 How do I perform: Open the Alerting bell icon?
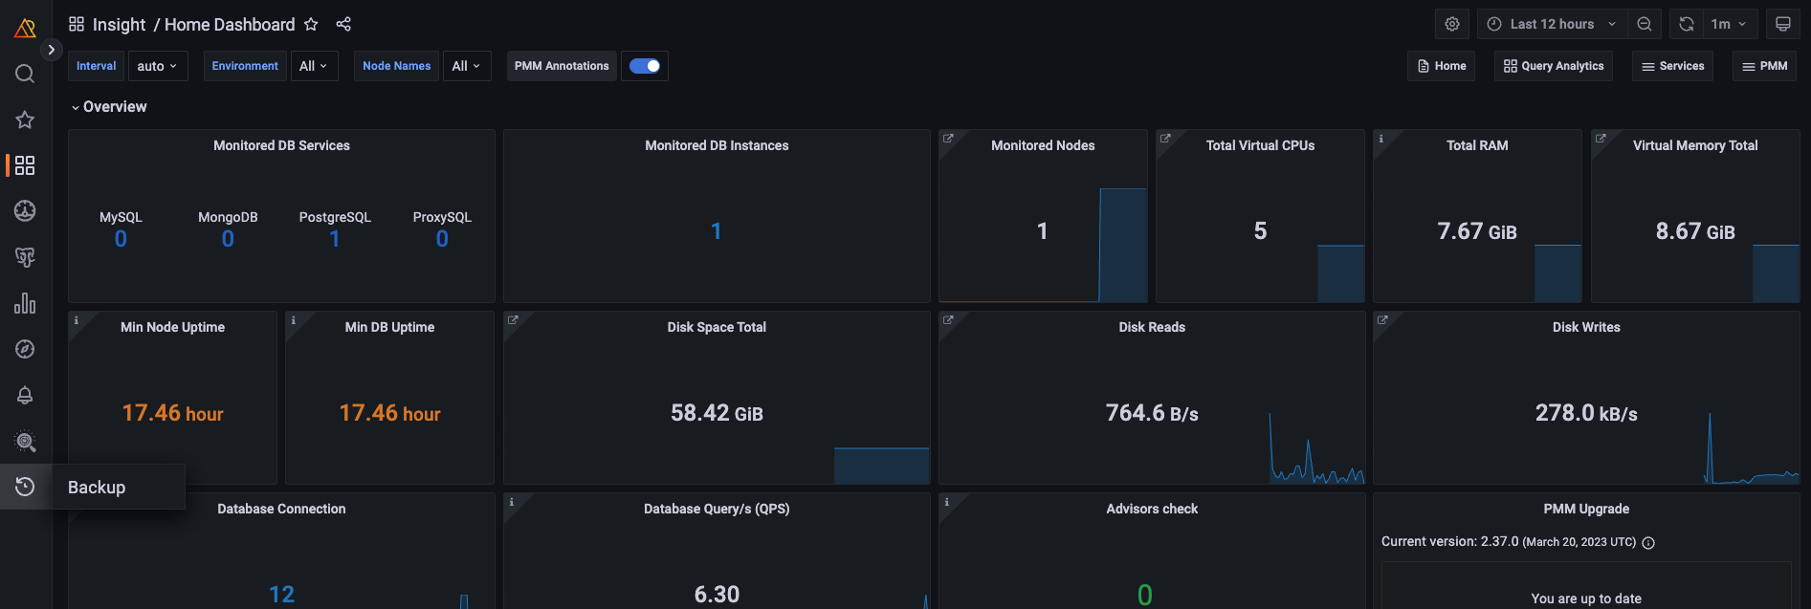pos(25,395)
